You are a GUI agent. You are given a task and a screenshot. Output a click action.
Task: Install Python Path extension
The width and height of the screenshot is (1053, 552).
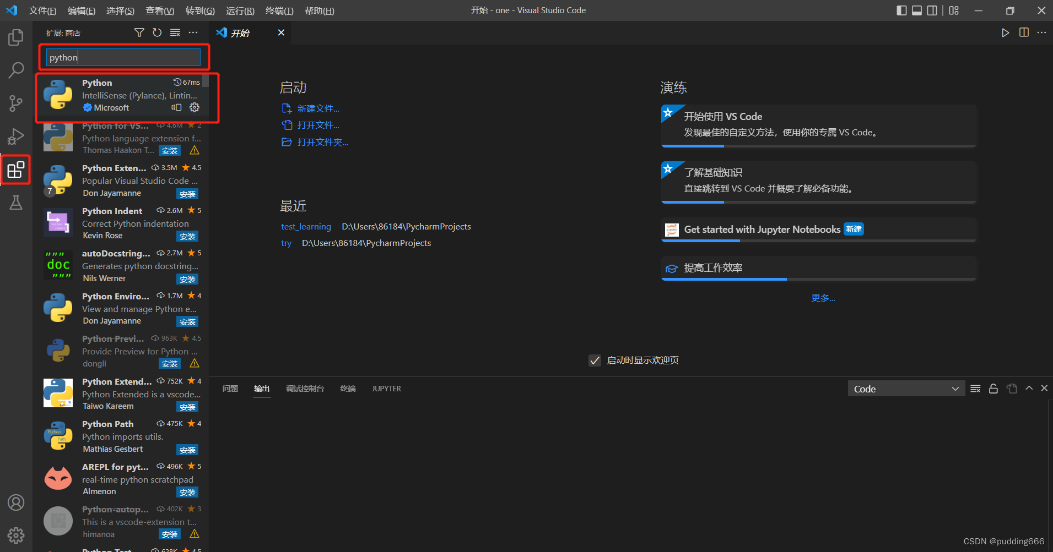[187, 450]
